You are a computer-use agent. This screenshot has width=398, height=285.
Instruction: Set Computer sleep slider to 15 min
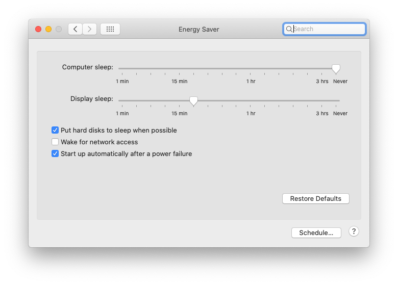coord(179,68)
